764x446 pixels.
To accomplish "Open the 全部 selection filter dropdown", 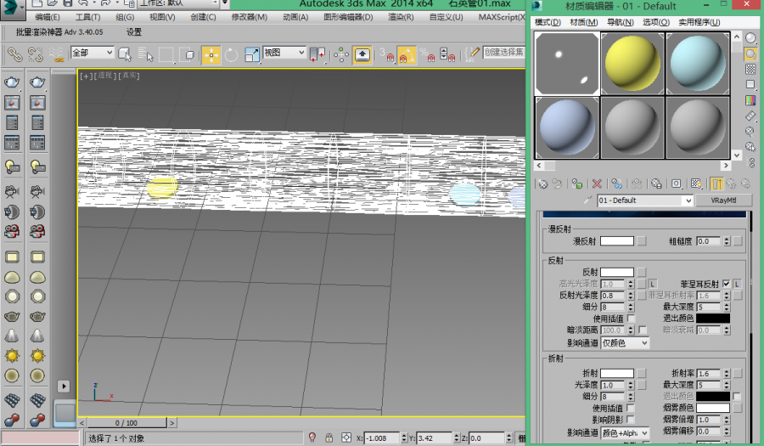I will (x=93, y=53).
